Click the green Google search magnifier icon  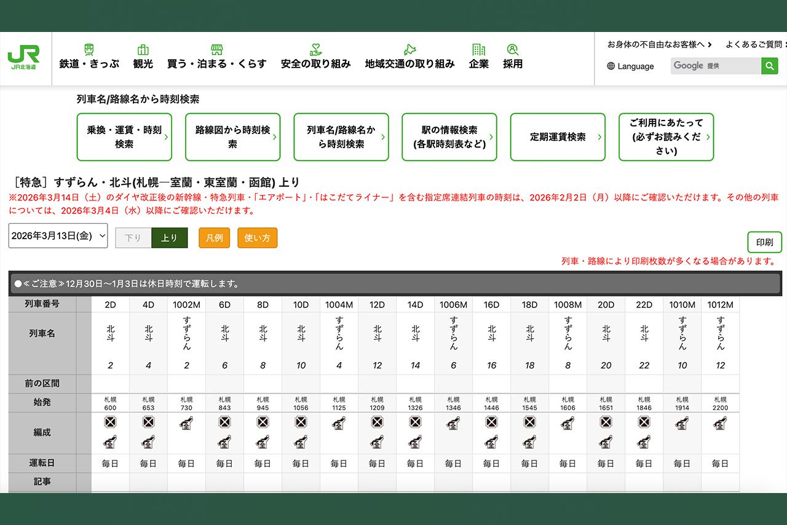[x=769, y=66]
